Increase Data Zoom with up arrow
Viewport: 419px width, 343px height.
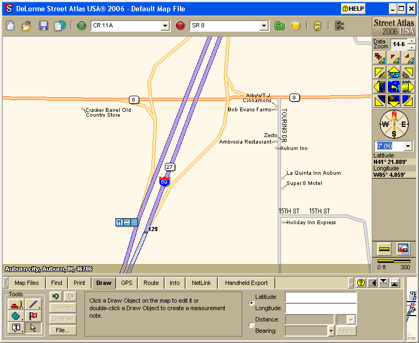click(x=412, y=41)
